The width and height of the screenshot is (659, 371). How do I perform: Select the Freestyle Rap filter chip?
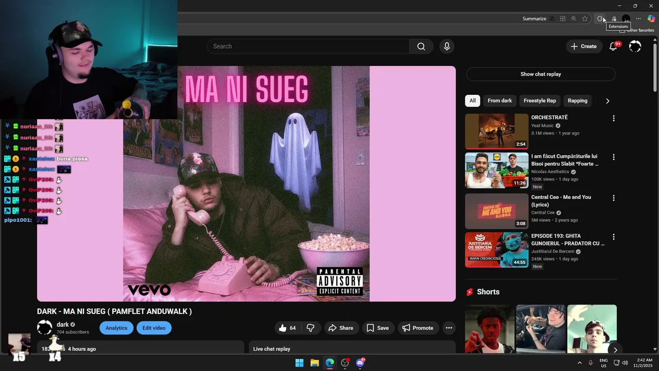(x=540, y=101)
